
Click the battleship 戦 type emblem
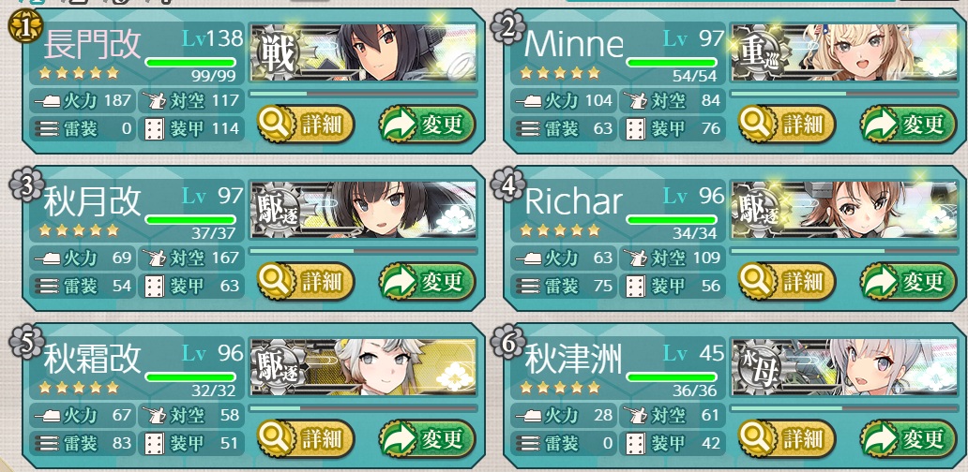coord(278,52)
